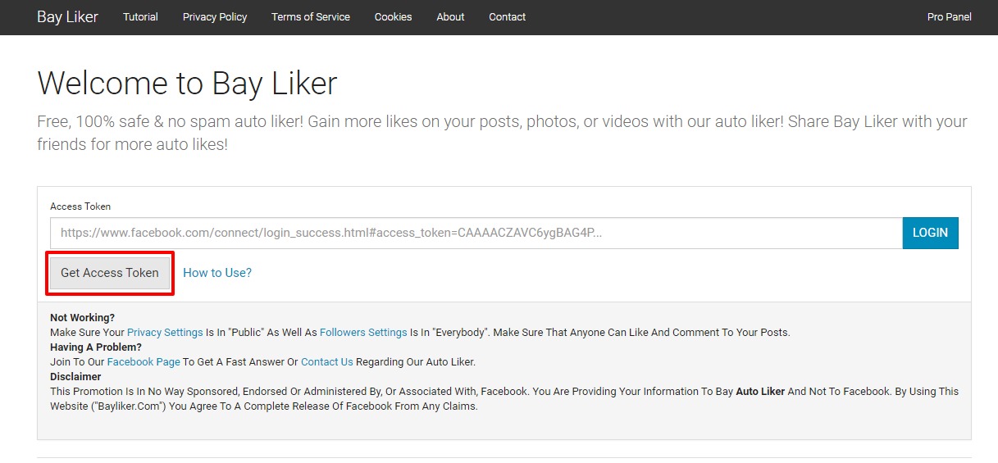
Task: Go to Privacy Policy in navbar
Action: (x=215, y=17)
